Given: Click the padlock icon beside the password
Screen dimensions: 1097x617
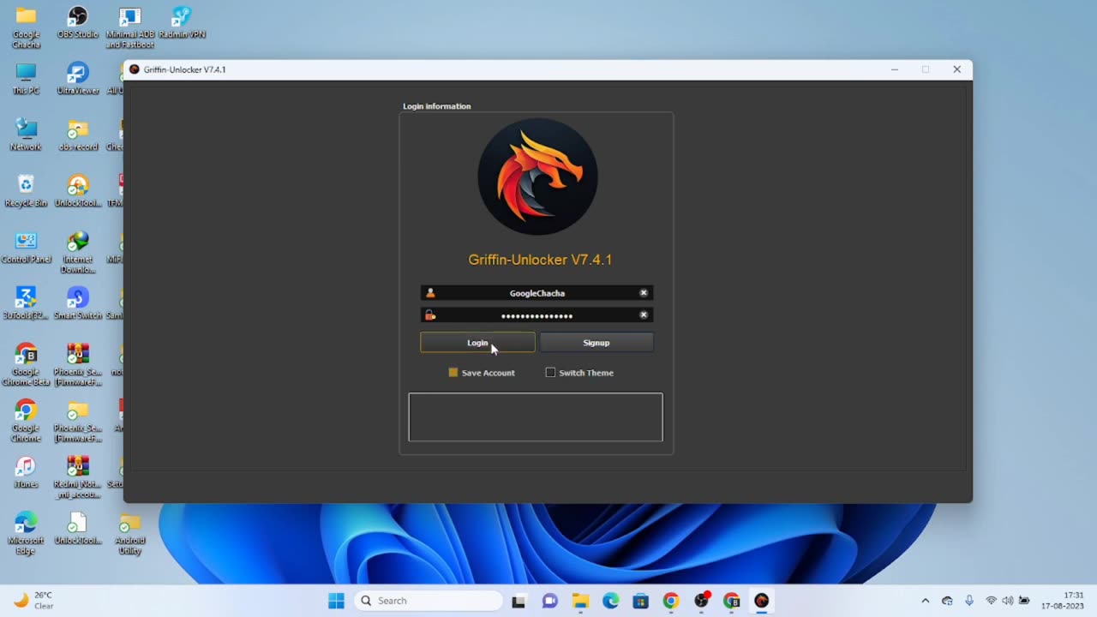Looking at the screenshot, I should (x=430, y=315).
